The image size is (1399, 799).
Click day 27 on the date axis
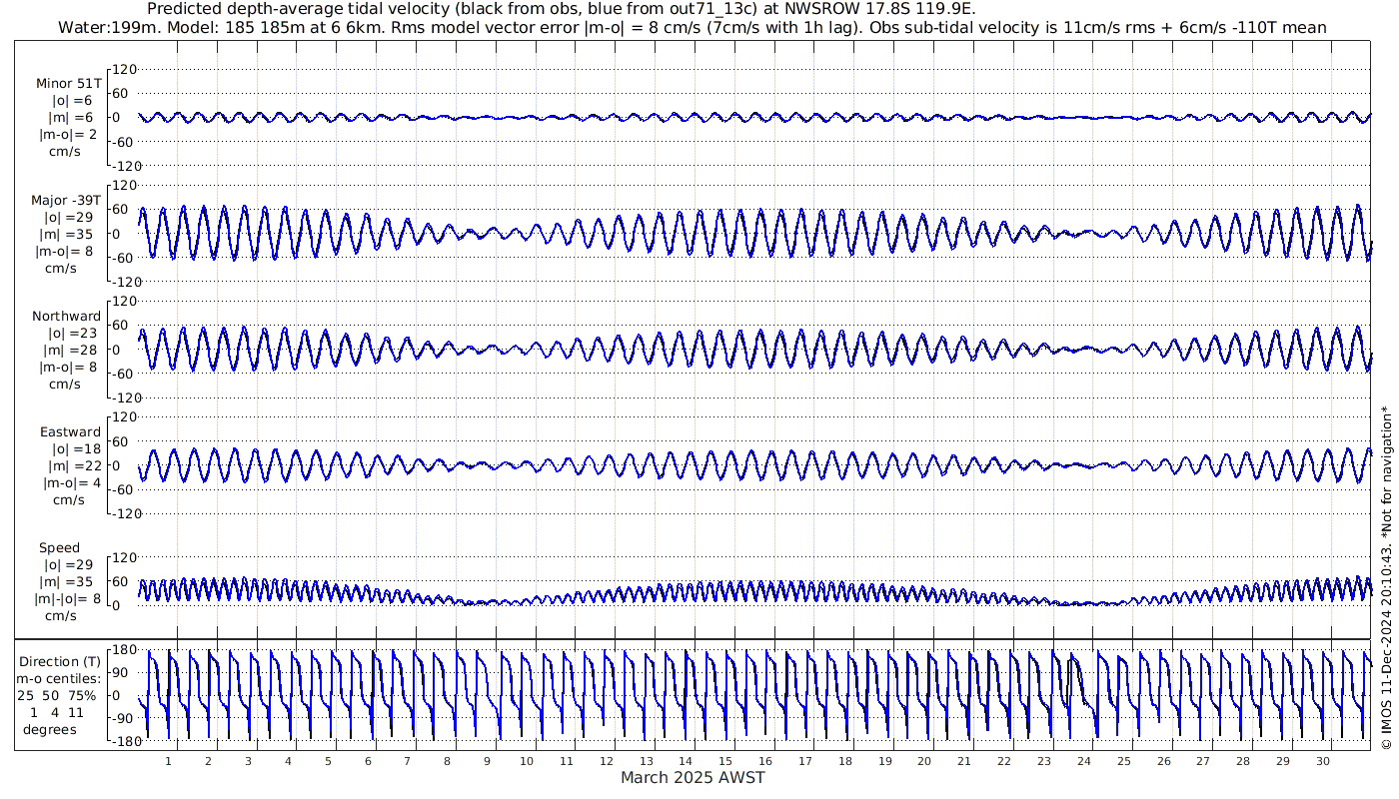pyautogui.click(x=1203, y=761)
